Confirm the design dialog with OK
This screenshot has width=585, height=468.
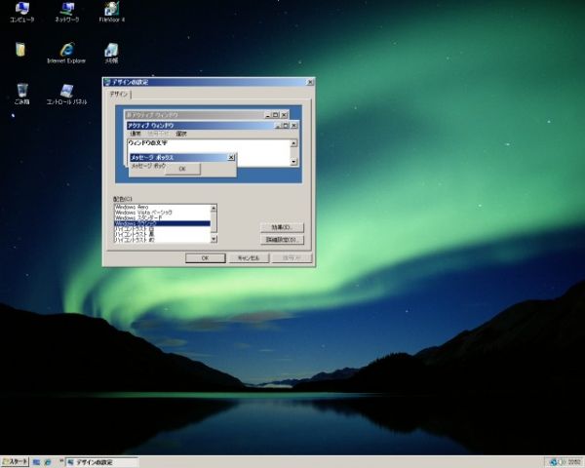[x=205, y=258]
